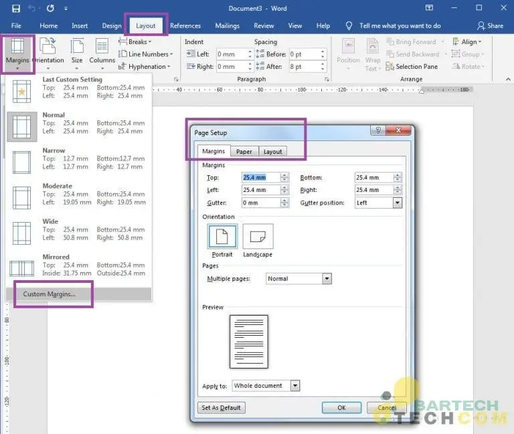Switch to the Review ribbon tab
514x434 pixels.
coord(264,25)
